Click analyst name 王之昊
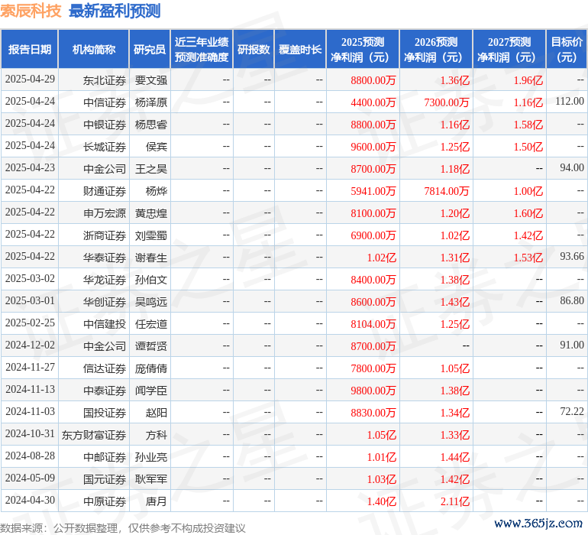The image size is (588, 535). (x=151, y=169)
